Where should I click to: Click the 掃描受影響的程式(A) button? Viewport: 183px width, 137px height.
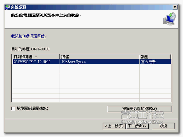[x=139, y=109]
